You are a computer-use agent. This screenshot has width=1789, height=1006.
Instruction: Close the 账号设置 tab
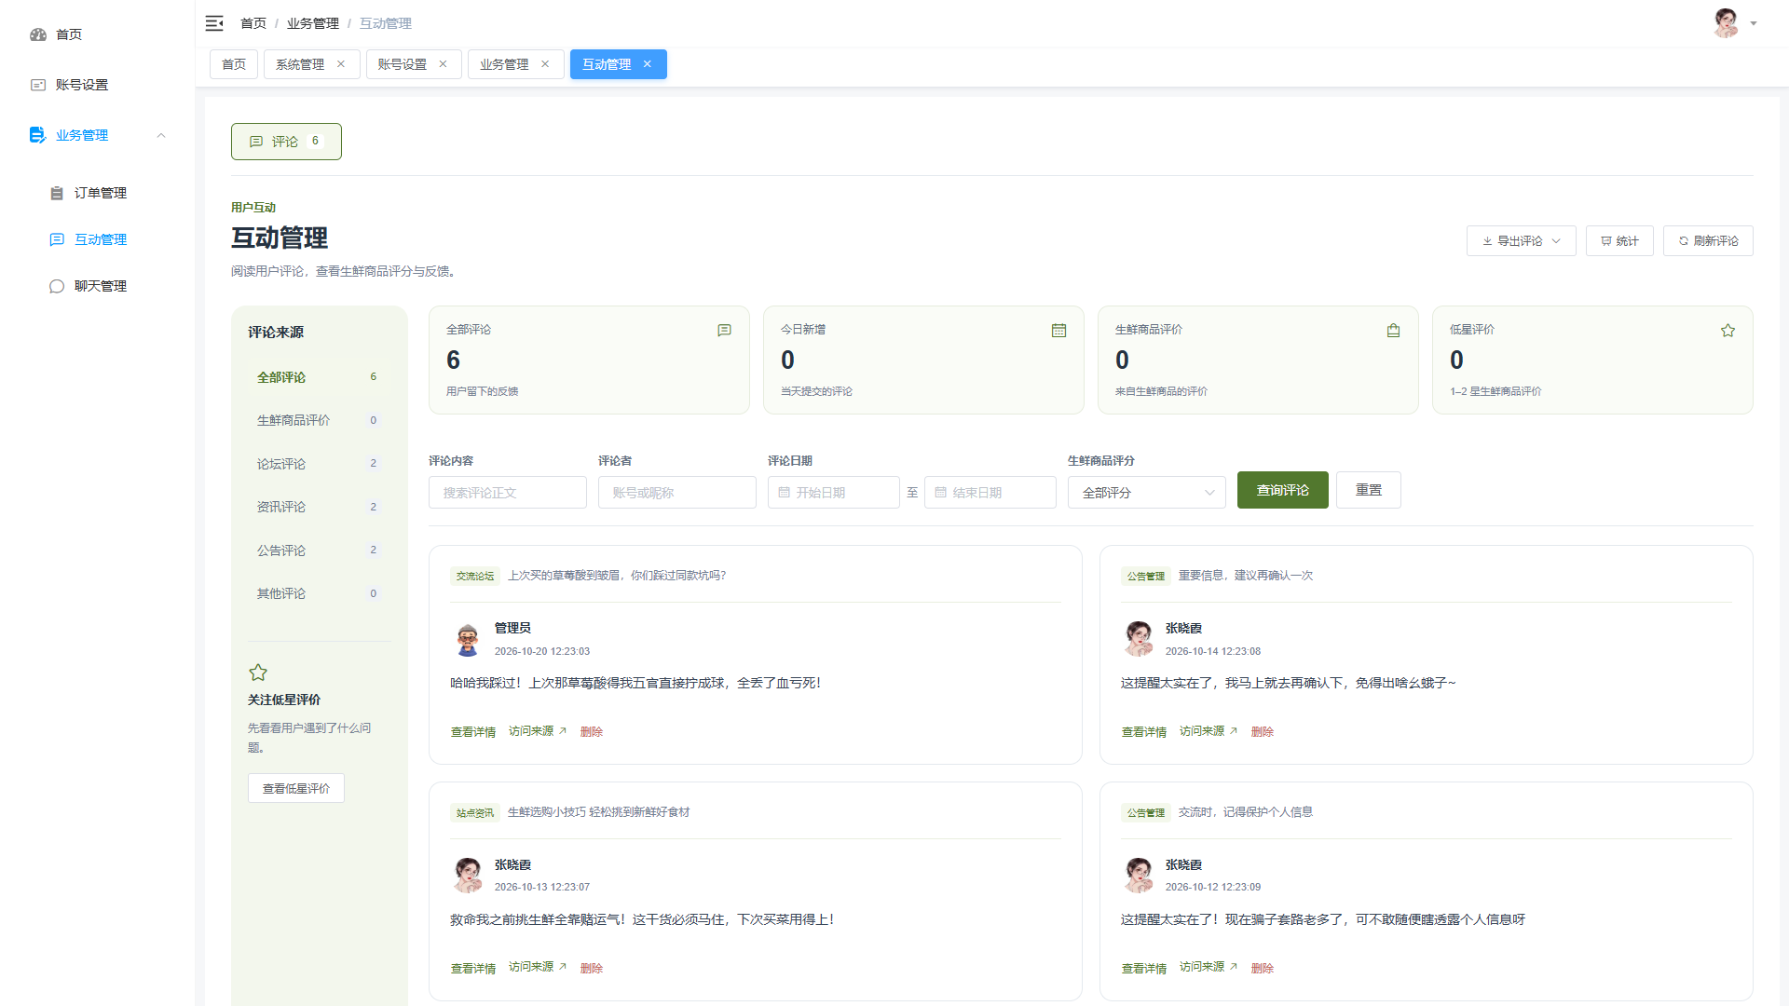click(443, 64)
